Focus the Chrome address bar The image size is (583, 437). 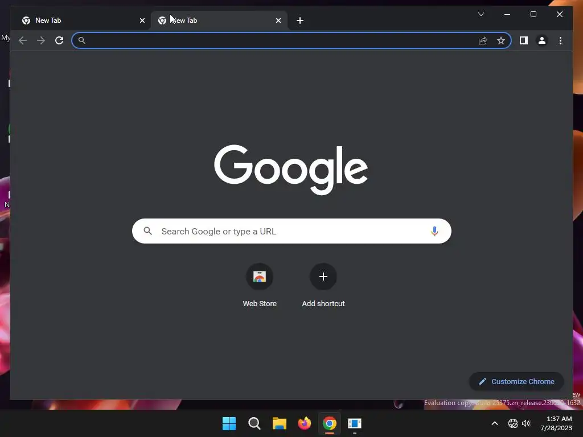[x=291, y=40]
